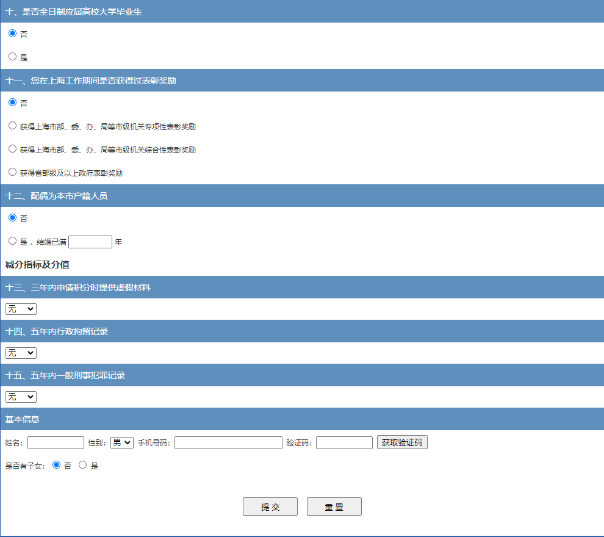
Task: Open the criminal record dropdown under section 十五
Action: click(21, 397)
